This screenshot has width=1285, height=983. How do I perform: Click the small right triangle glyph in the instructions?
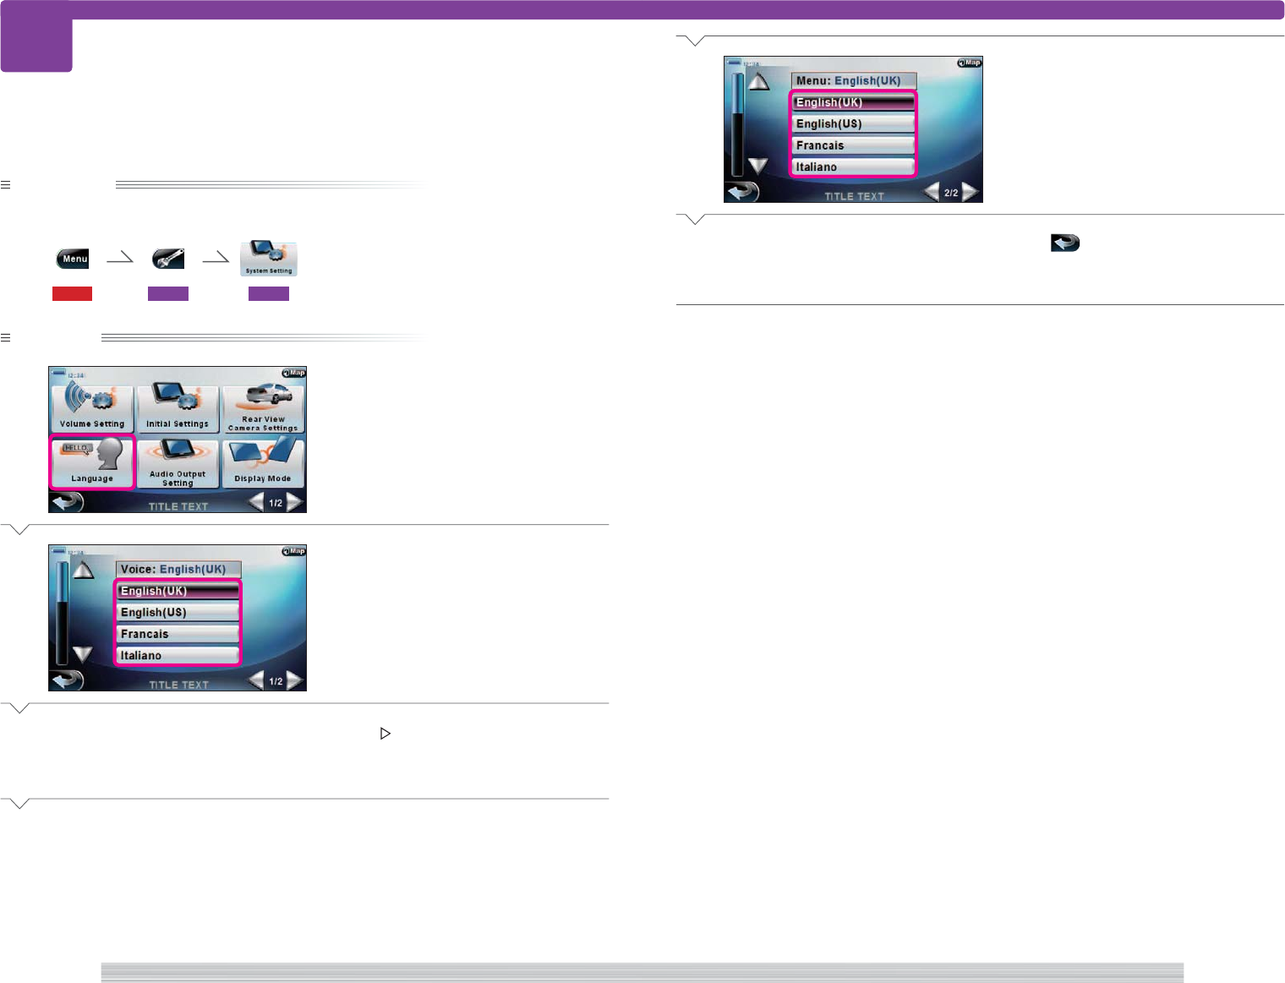point(385,734)
